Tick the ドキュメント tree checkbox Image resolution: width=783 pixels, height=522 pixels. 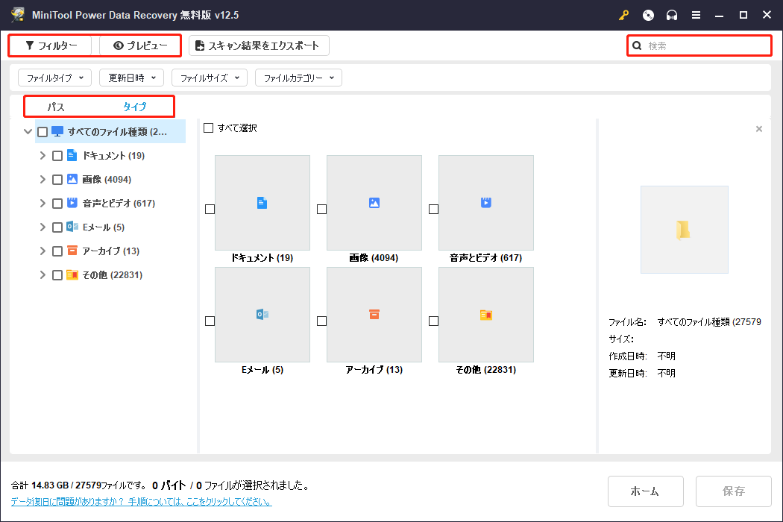[x=57, y=156]
